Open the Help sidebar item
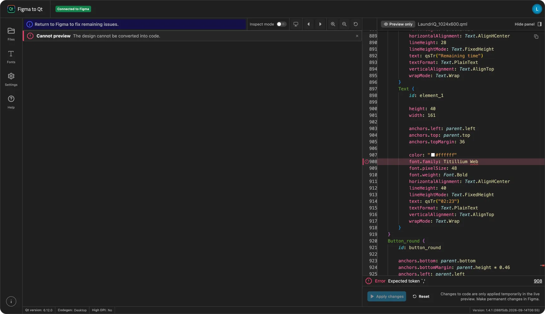Image resolution: width=545 pixels, height=314 pixels. [11, 102]
